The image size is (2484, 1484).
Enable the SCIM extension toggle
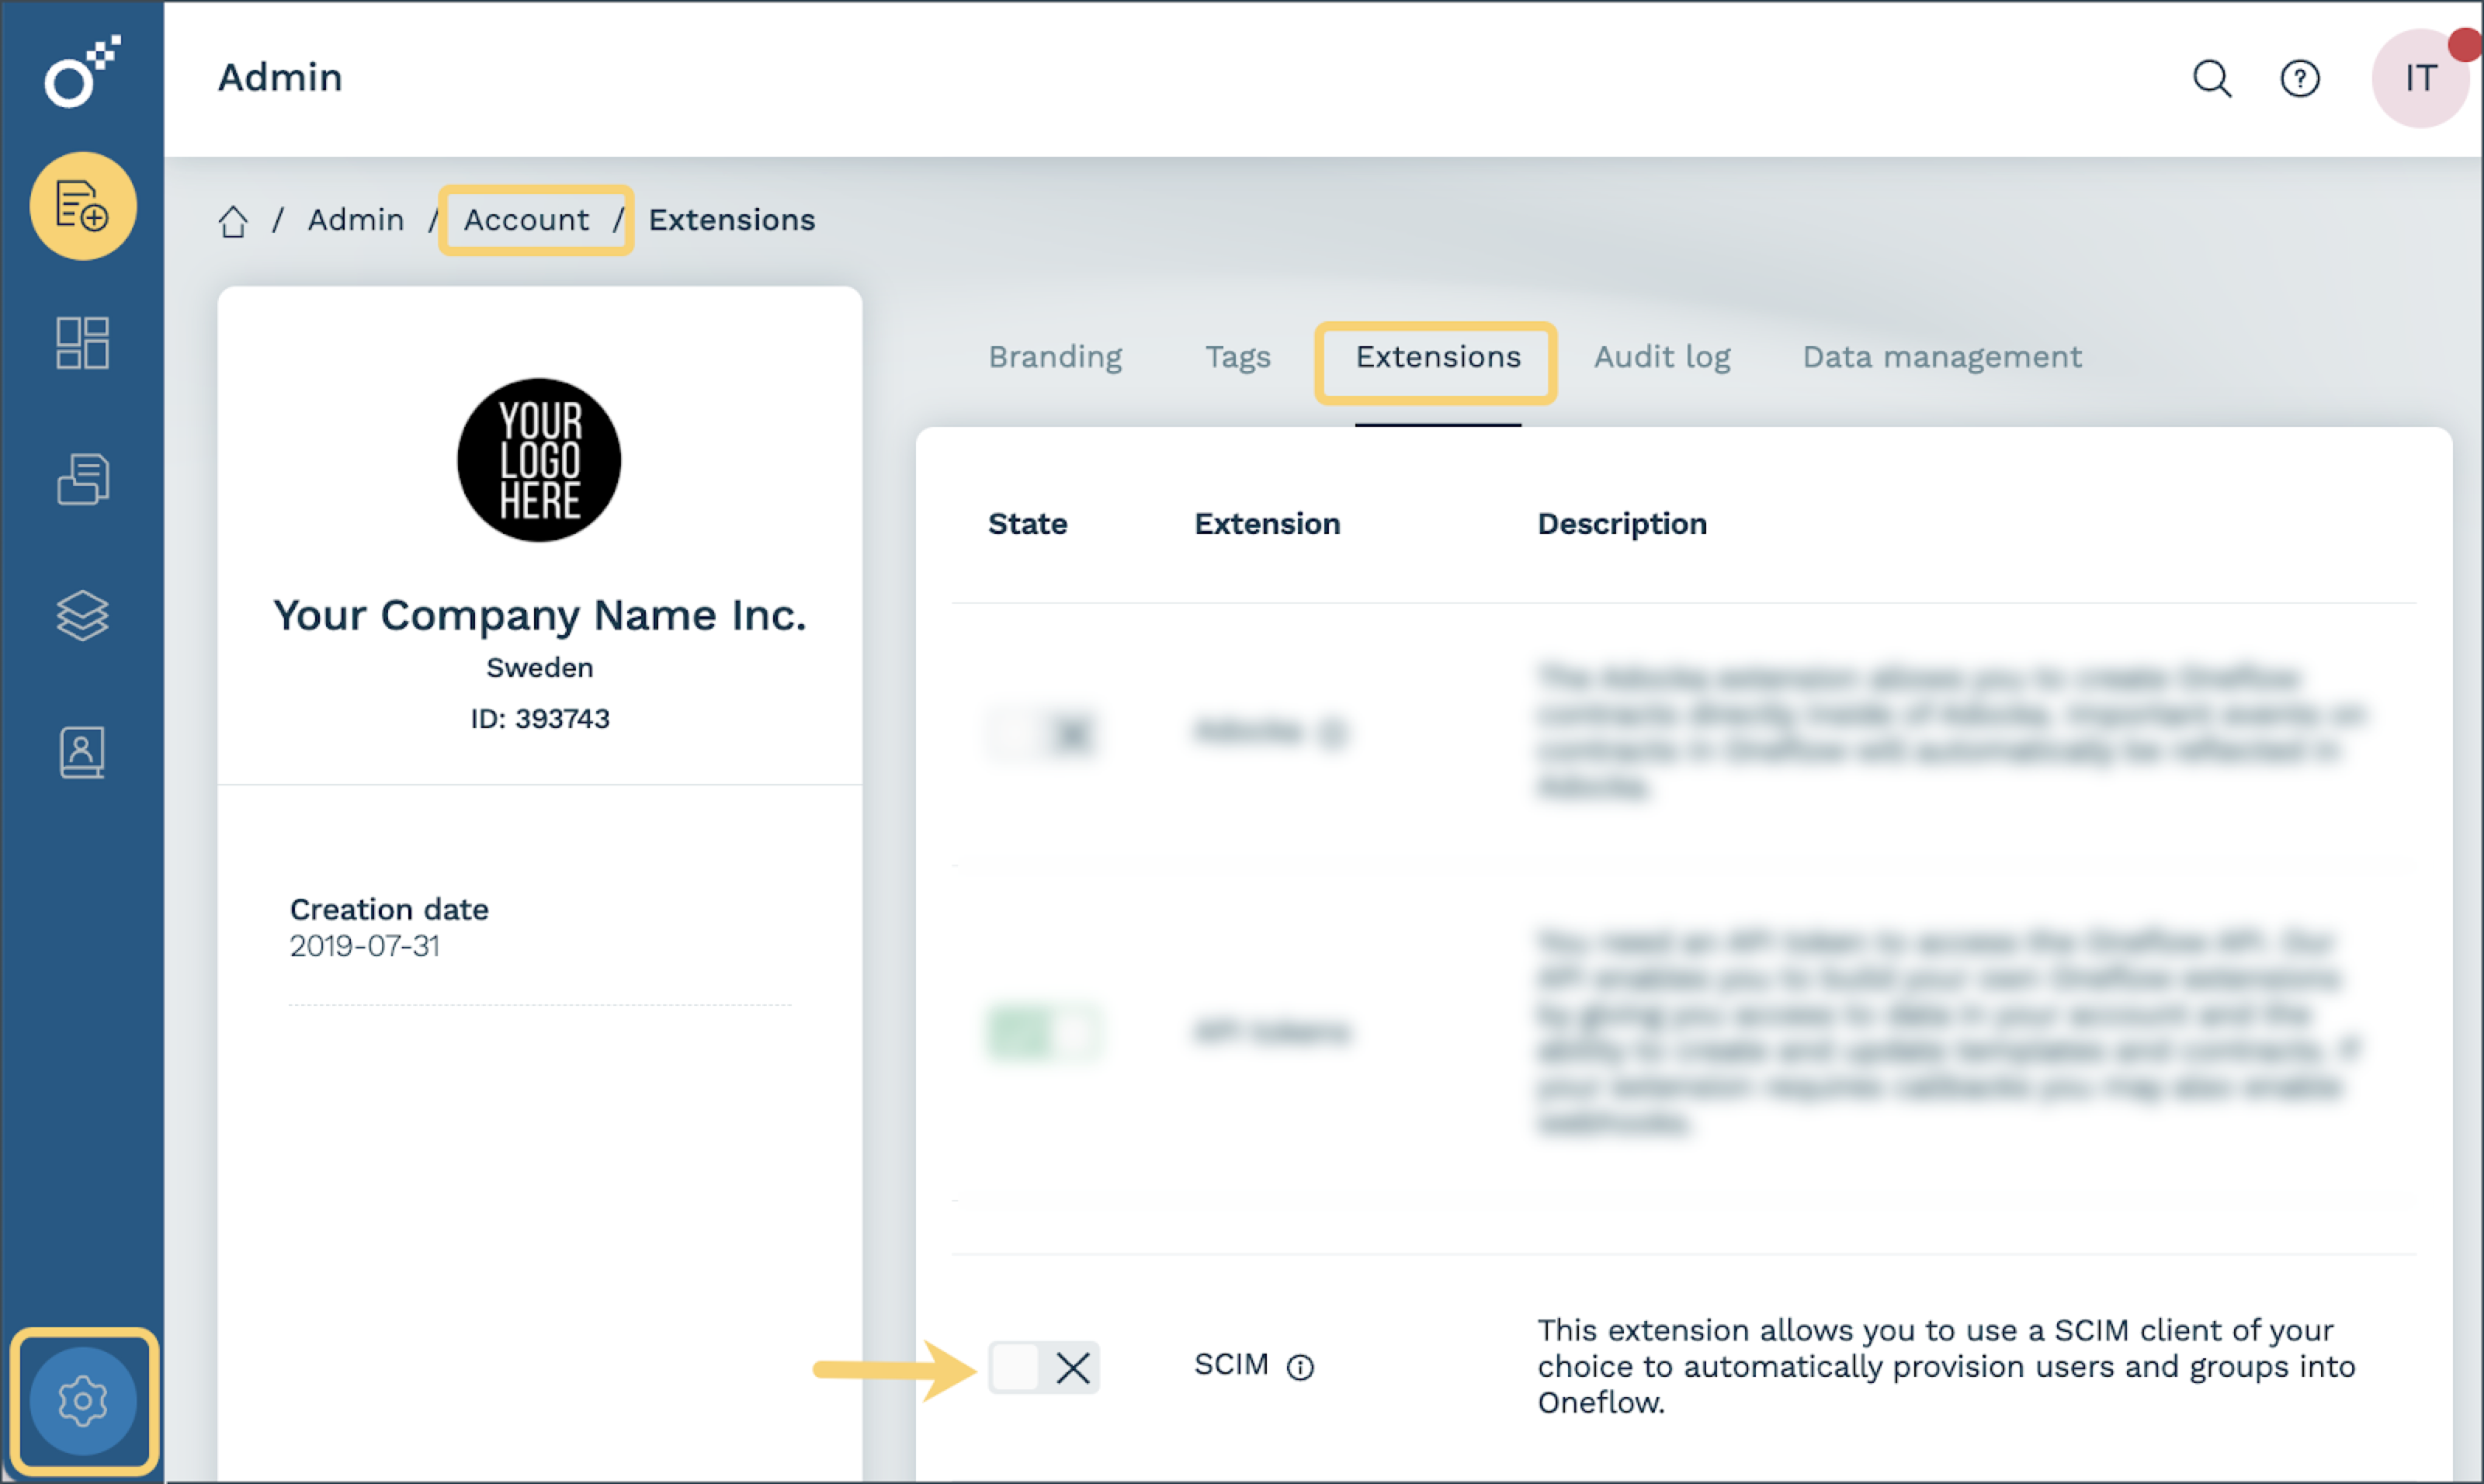click(1043, 1367)
